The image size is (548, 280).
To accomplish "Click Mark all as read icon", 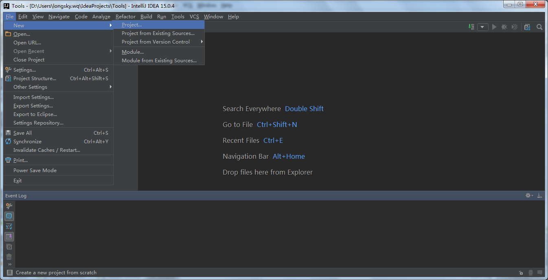I will pos(9,247).
